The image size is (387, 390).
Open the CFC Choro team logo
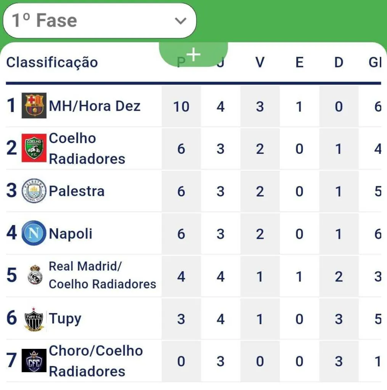[x=34, y=360]
